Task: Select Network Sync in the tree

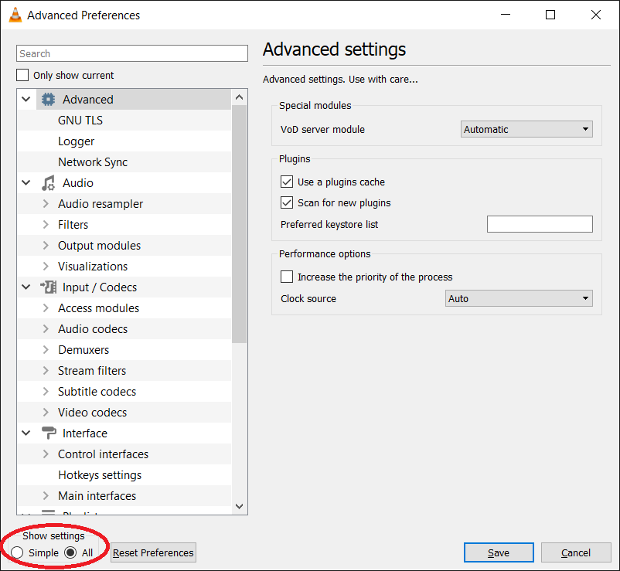Action: click(x=93, y=162)
